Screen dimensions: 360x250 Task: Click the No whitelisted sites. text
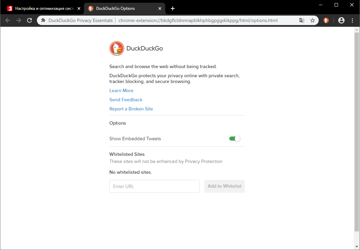pos(131,172)
